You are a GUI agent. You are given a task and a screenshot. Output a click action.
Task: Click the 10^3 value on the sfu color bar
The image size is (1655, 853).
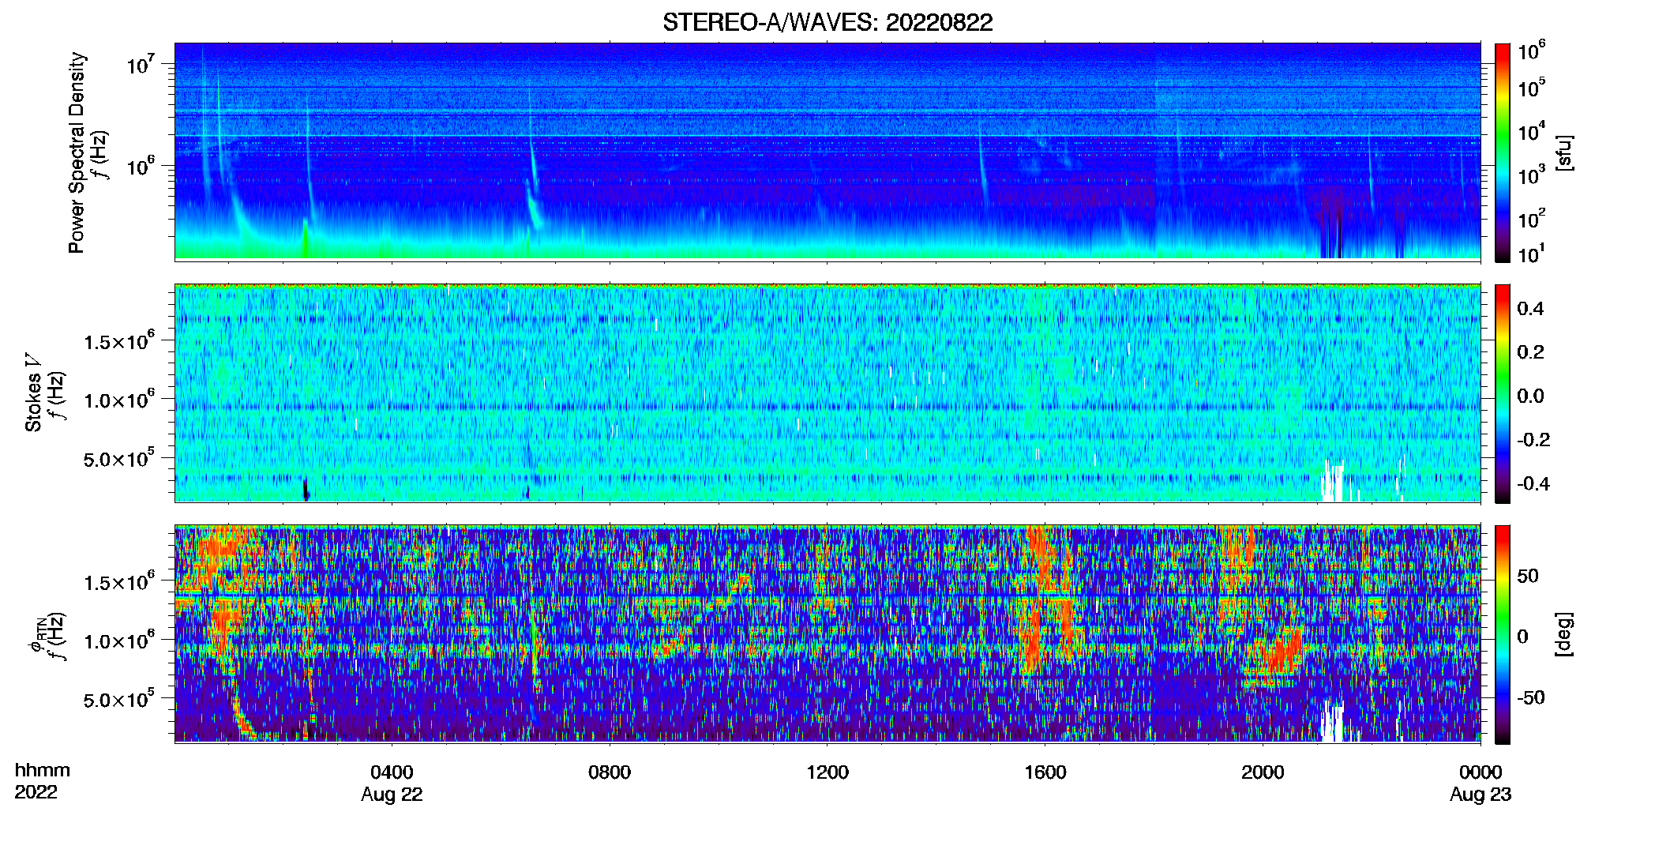click(1532, 175)
